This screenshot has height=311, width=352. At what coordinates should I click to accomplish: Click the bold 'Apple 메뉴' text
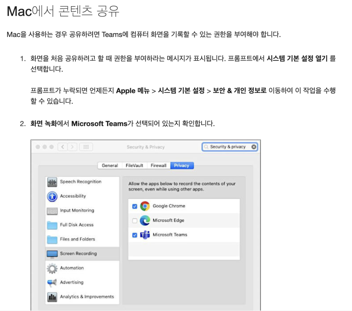133,91
